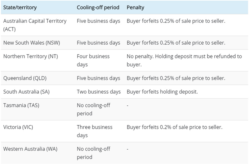Click Three business days in the Victoria row
Image resolution: width=249 pixels, height=164 pixels.
click(x=94, y=131)
